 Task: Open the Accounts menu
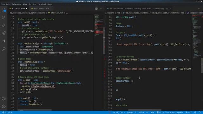tap(3, 98)
